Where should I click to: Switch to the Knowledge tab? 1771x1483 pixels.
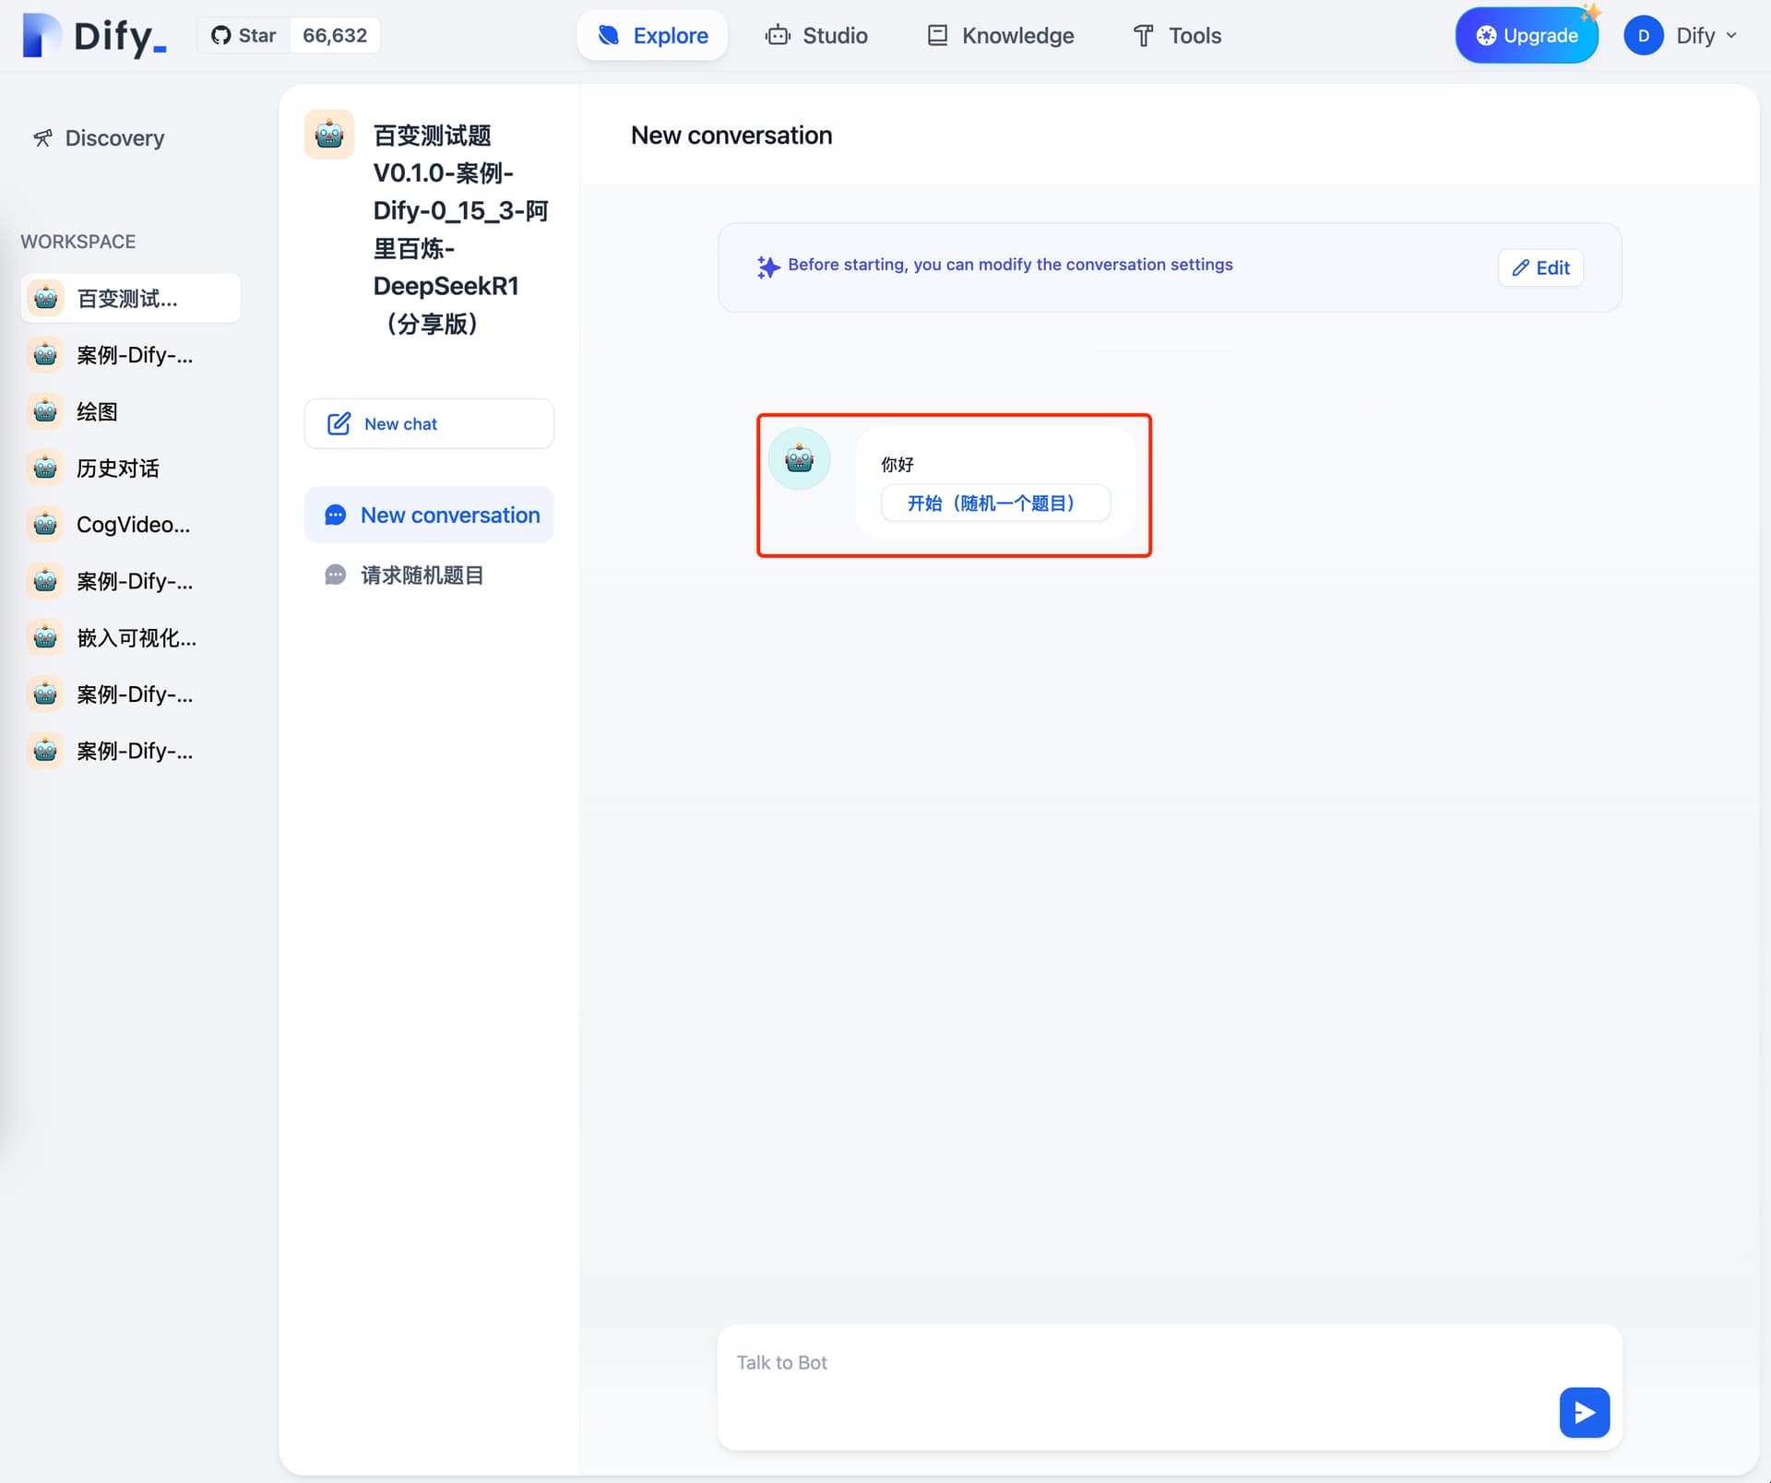[x=1001, y=36]
